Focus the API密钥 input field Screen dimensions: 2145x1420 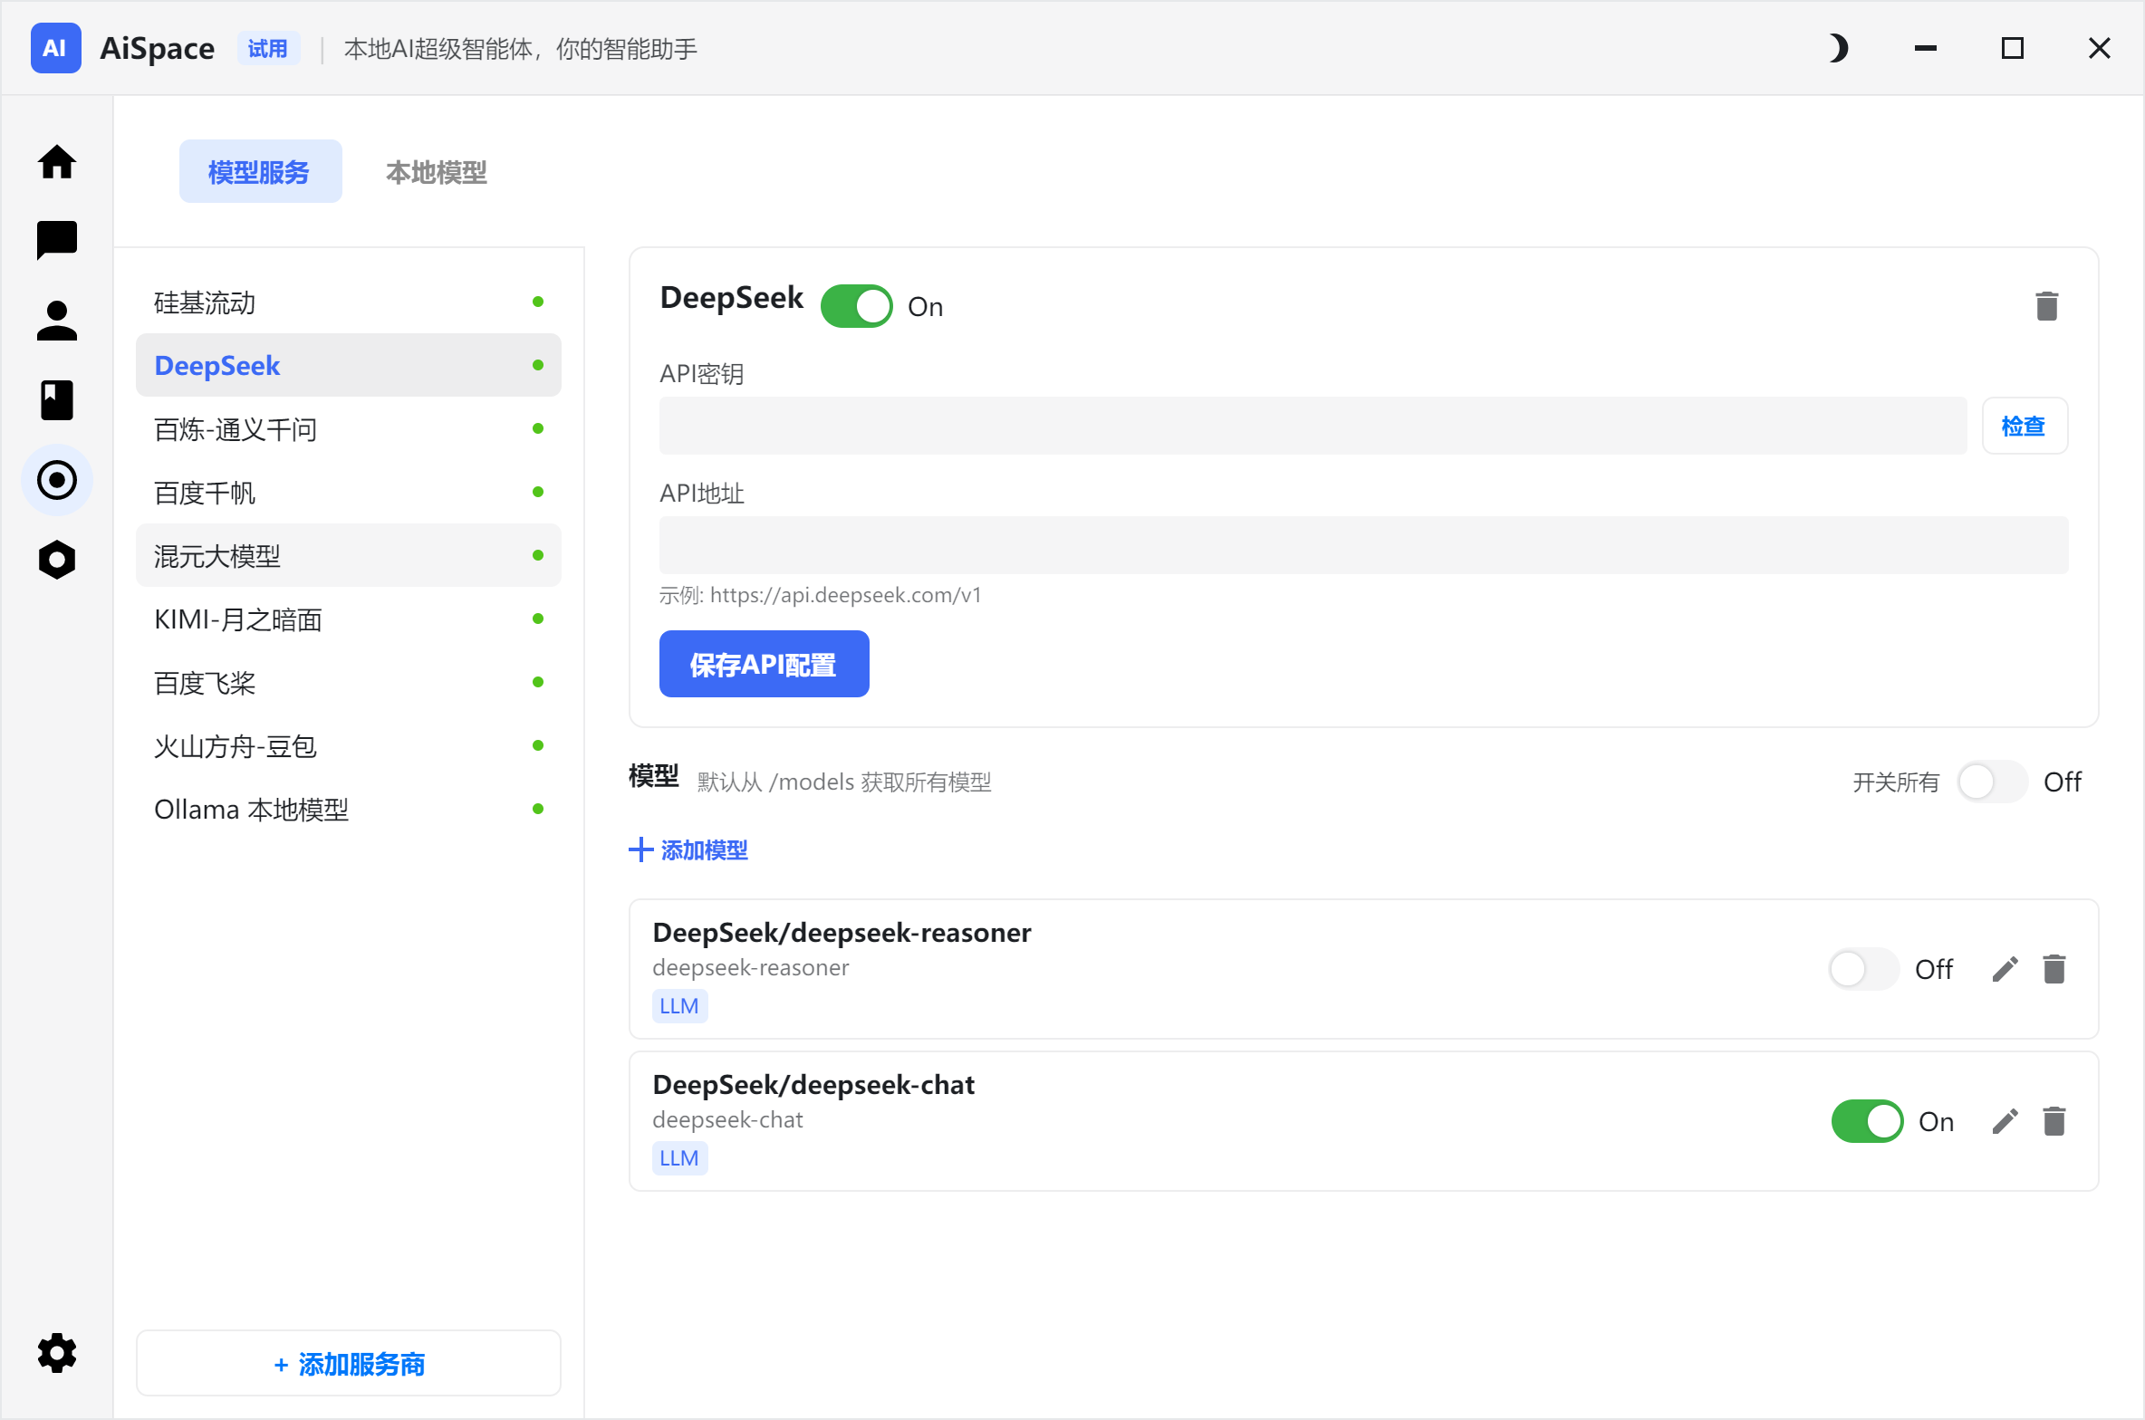1313,426
